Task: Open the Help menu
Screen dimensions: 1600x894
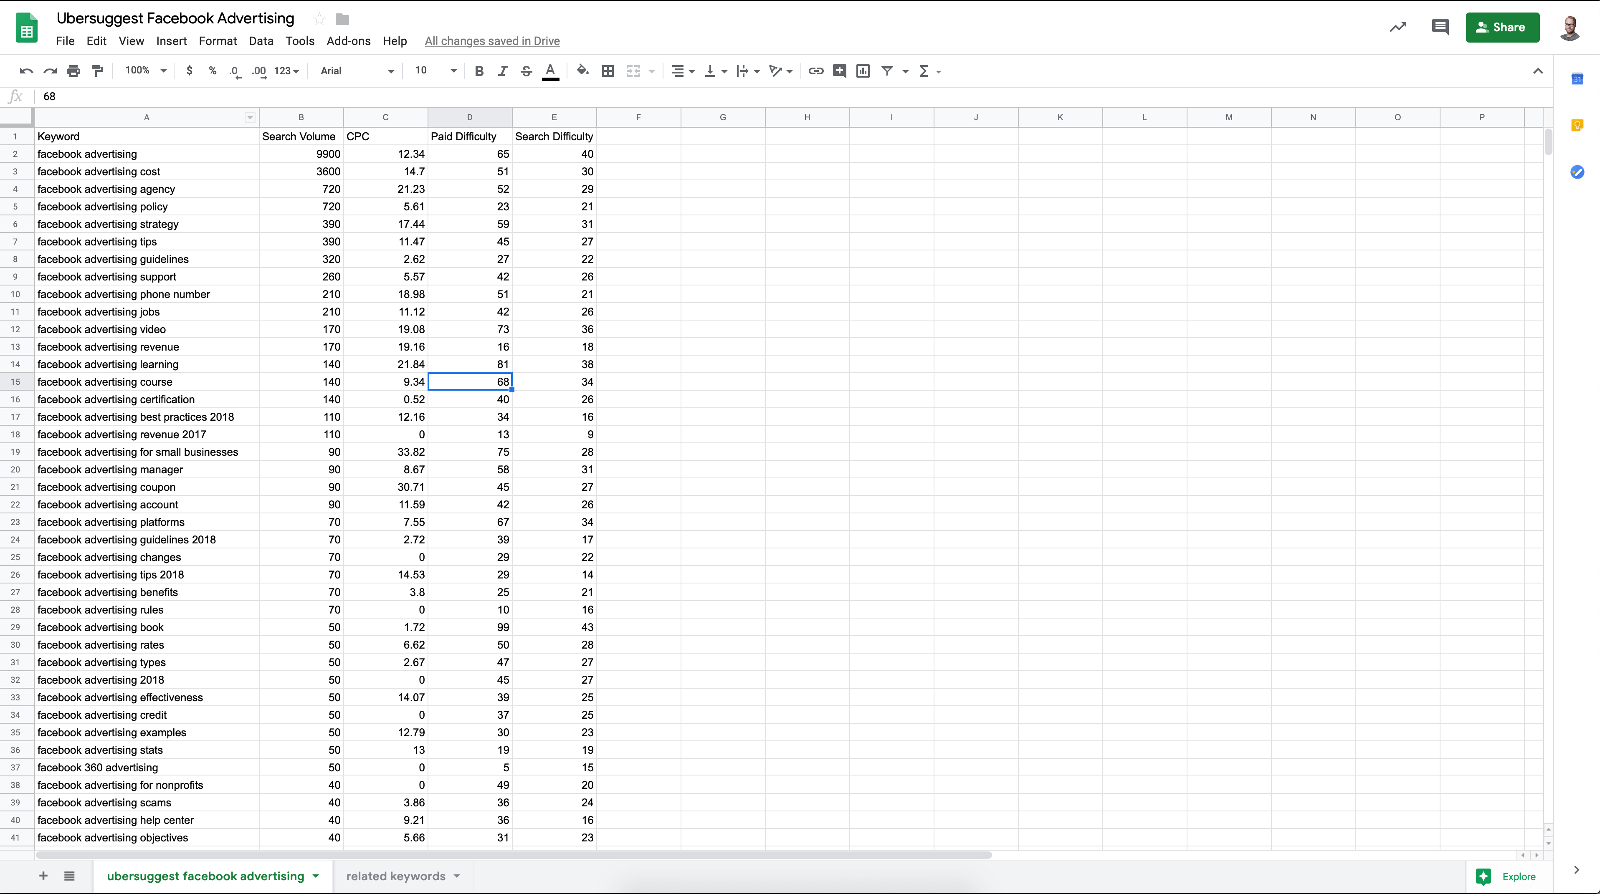Action: tap(395, 41)
